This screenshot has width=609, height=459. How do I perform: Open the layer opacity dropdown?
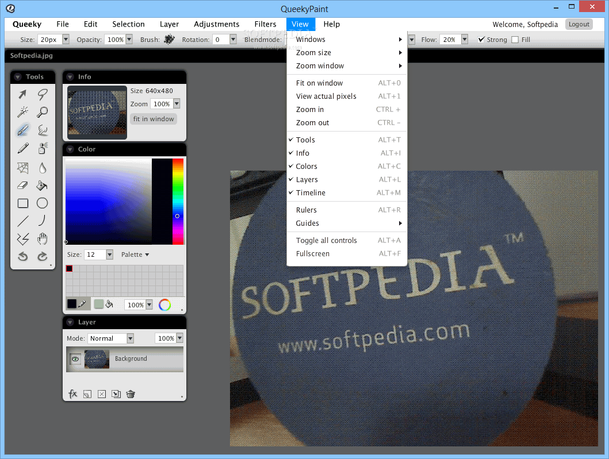(x=179, y=338)
